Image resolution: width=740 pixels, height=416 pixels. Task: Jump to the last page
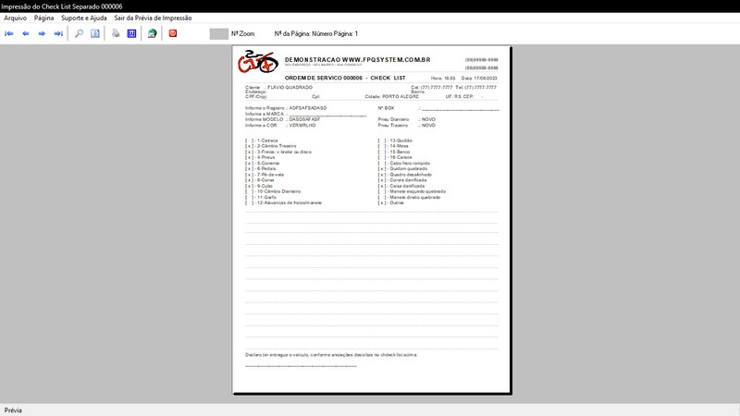(x=58, y=33)
